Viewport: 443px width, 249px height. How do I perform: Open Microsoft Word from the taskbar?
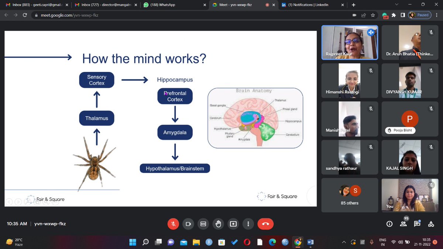310,242
